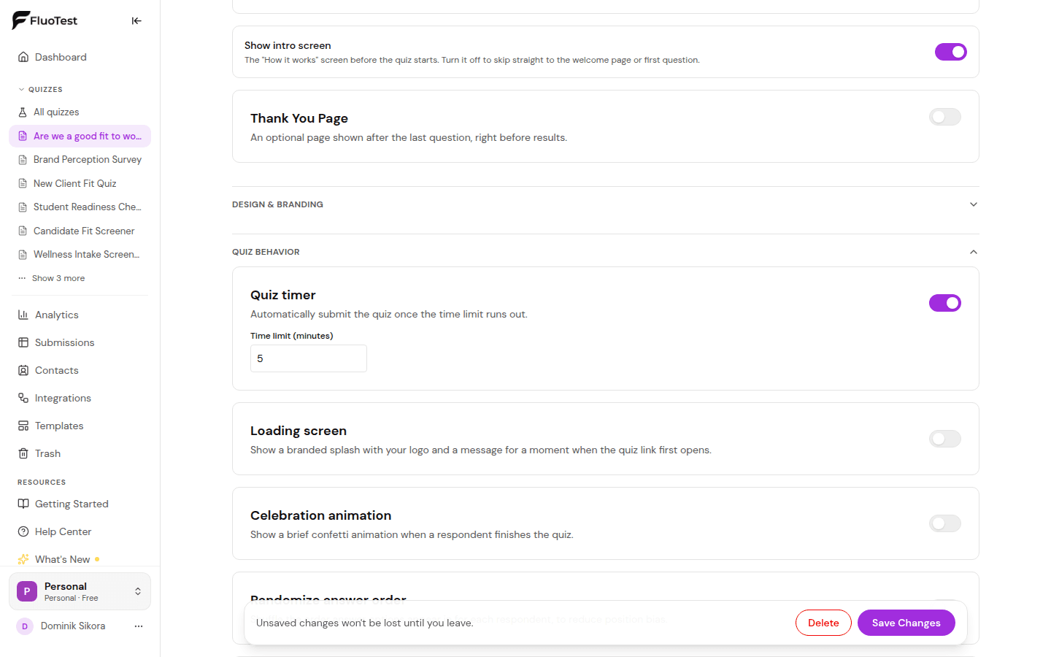The image size is (1051, 657).
Task: Click the D user avatar
Action: coord(25,626)
